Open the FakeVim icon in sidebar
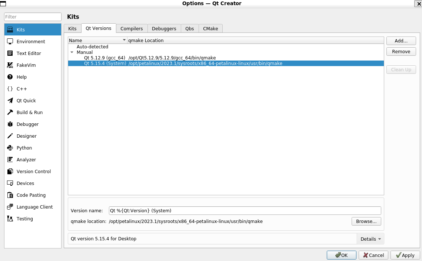 pyautogui.click(x=10, y=65)
